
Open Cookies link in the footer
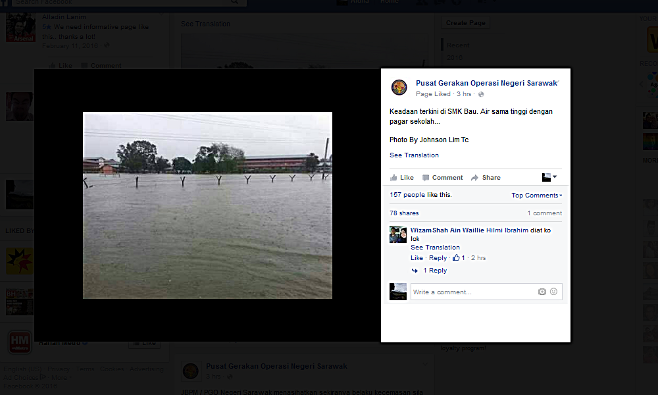(x=112, y=369)
